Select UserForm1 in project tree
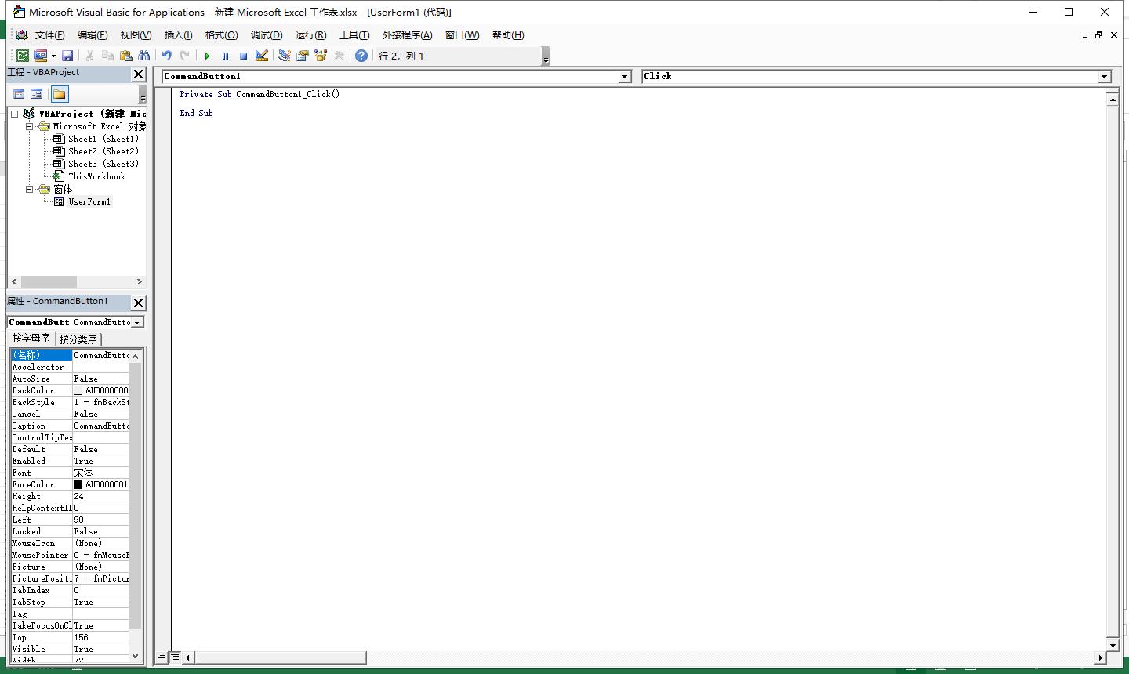The height and width of the screenshot is (674, 1129). click(x=89, y=201)
